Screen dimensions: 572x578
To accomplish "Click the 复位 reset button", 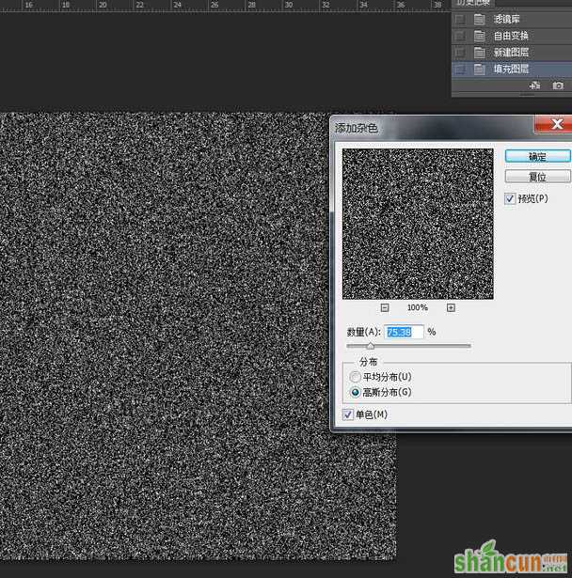I will click(538, 177).
